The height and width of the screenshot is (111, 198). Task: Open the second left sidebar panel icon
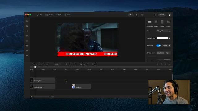[27, 26]
